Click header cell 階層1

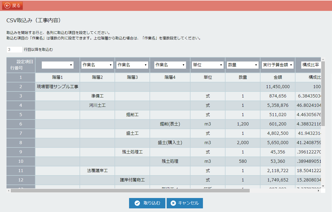click(58, 77)
